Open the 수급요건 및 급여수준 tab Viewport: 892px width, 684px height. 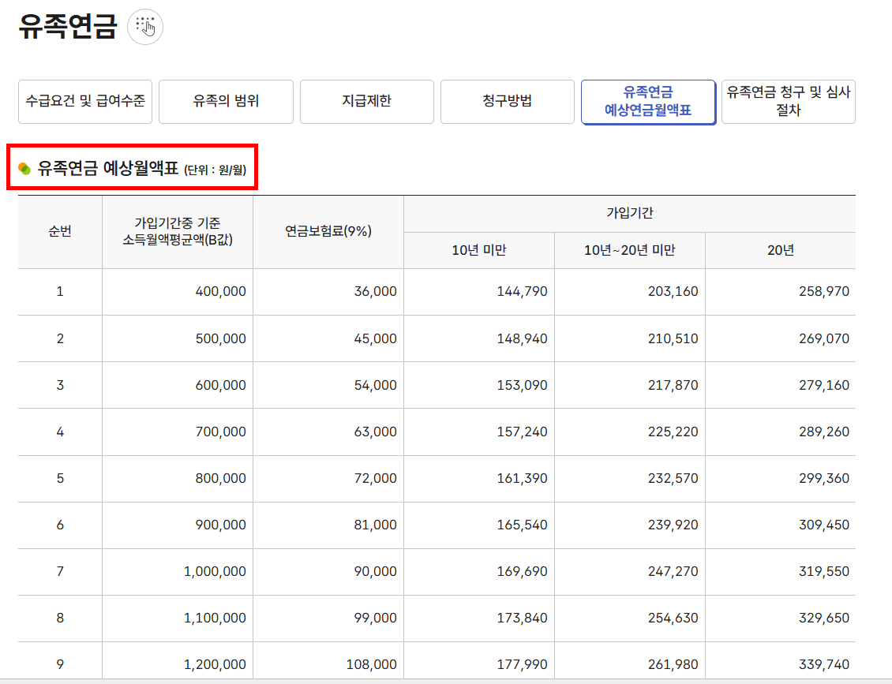pos(84,101)
